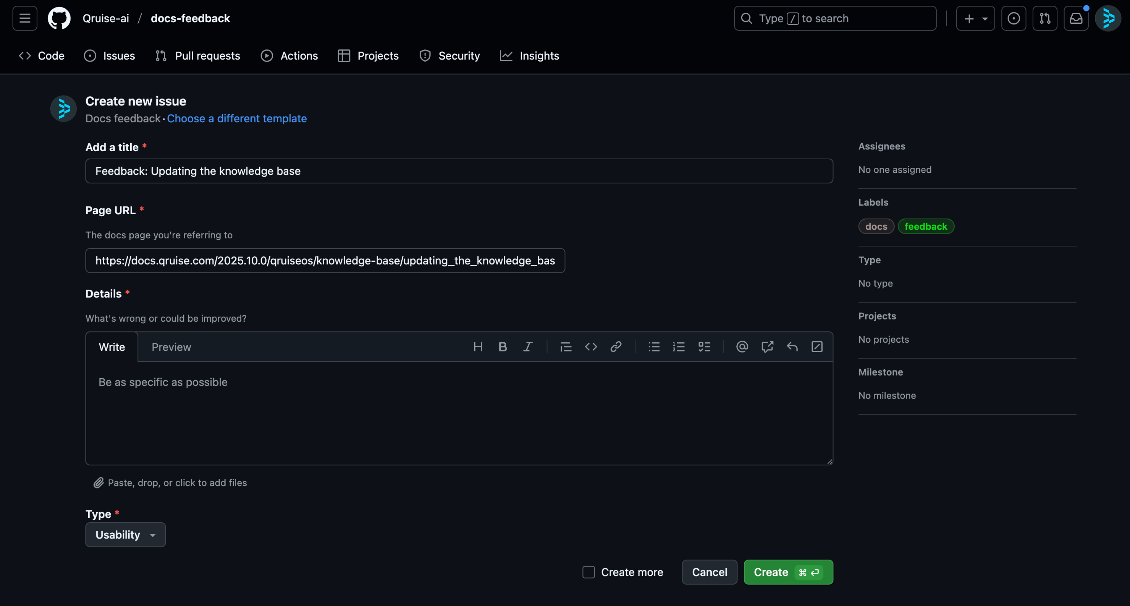Viewport: 1130px width, 606px height.
Task: Toggle bold formatting in editor
Action: tap(503, 347)
